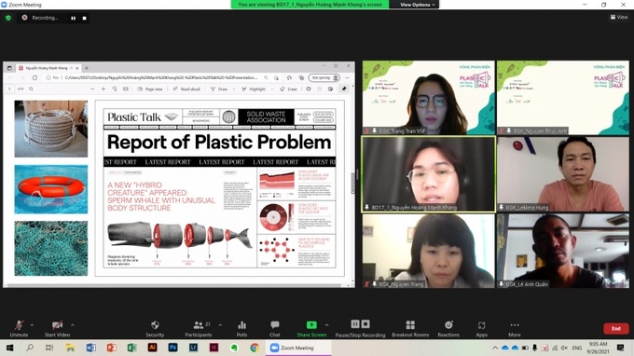
Task: Click the green Share Screen button
Action: 311,328
